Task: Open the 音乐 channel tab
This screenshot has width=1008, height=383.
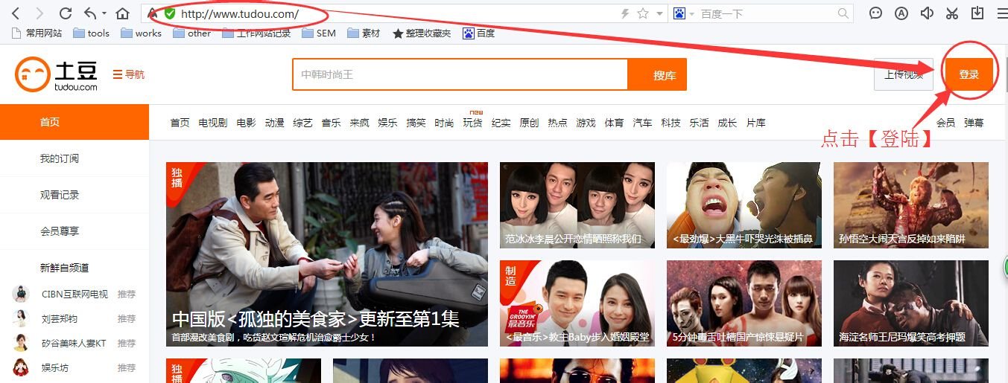Action: [331, 123]
